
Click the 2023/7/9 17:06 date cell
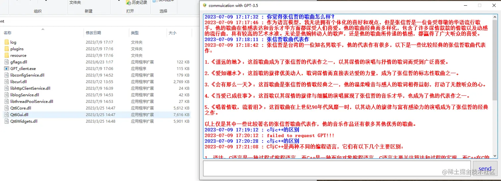tap(99, 68)
